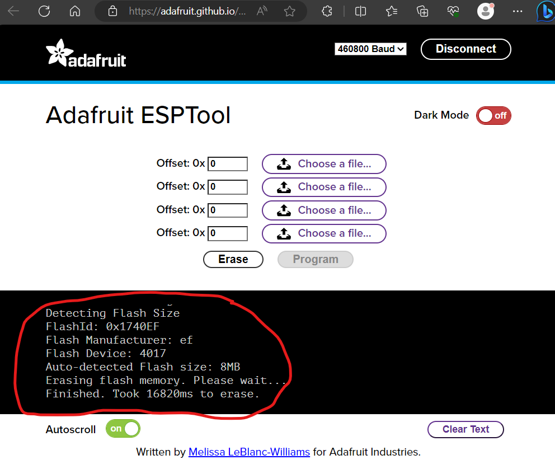This screenshot has width=555, height=469.
Task: Turn off the Autoscroll toggle
Action: tap(123, 429)
